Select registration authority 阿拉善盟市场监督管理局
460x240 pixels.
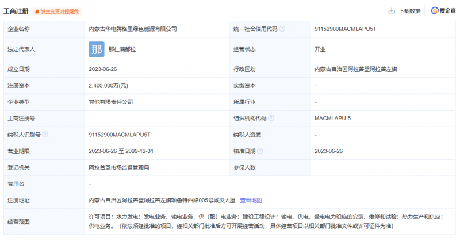click(119, 167)
